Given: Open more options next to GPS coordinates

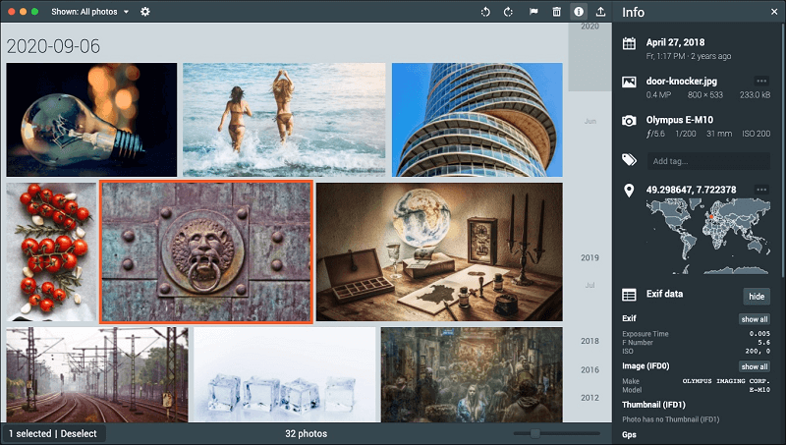Looking at the screenshot, I should (x=760, y=189).
